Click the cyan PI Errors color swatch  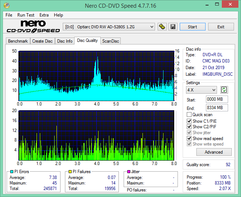point(12,172)
